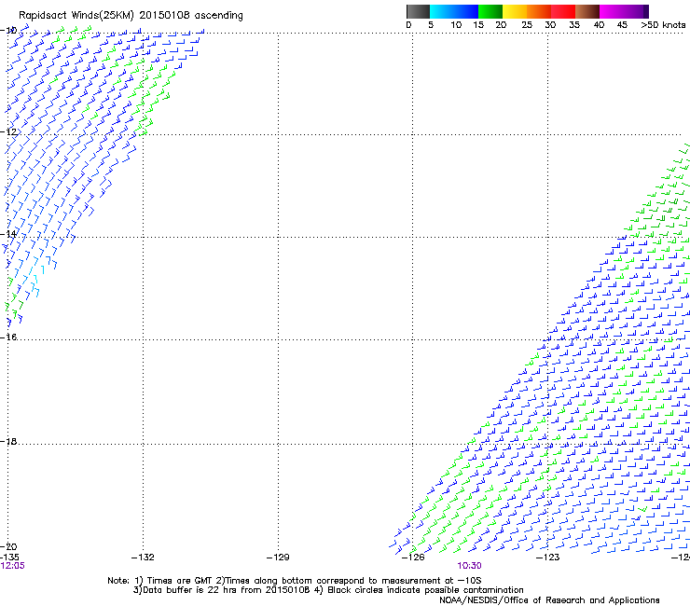
Task: Click the yellow 20-25 knots color band
Action: tap(515, 11)
